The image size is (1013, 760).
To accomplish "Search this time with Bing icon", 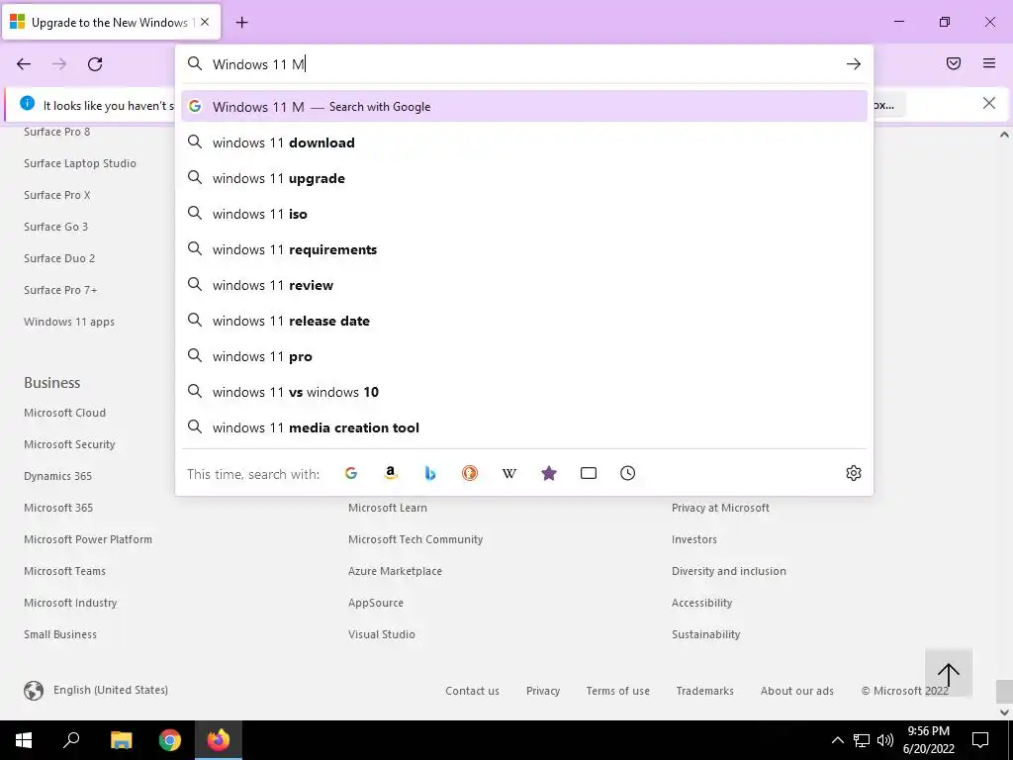I will click(430, 473).
